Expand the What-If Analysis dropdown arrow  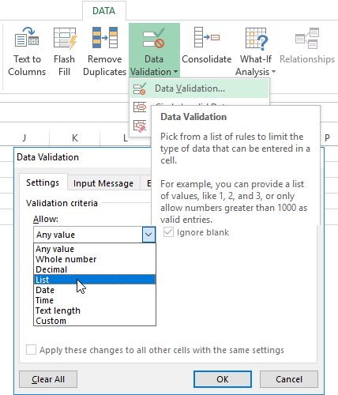[x=273, y=72]
